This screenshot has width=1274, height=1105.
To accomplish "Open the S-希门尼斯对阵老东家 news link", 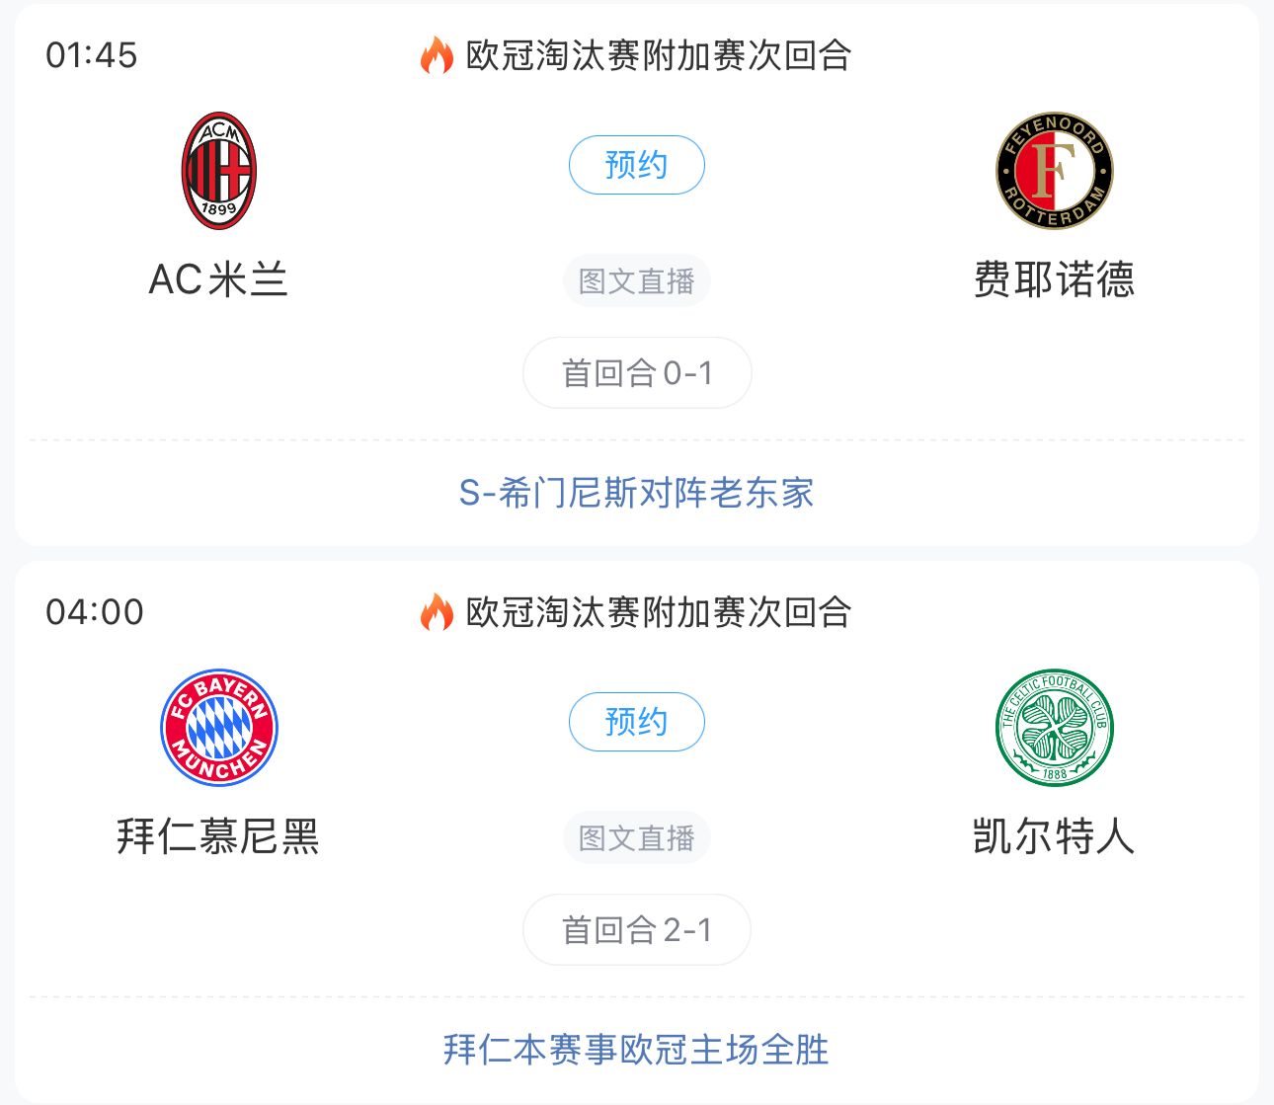I will (636, 491).
